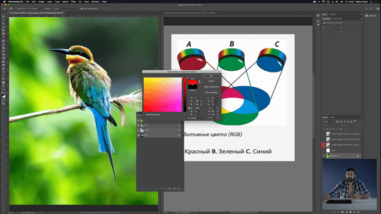The image size is (381, 214).
Task: Select the Path Selection tool
Action: point(4,75)
